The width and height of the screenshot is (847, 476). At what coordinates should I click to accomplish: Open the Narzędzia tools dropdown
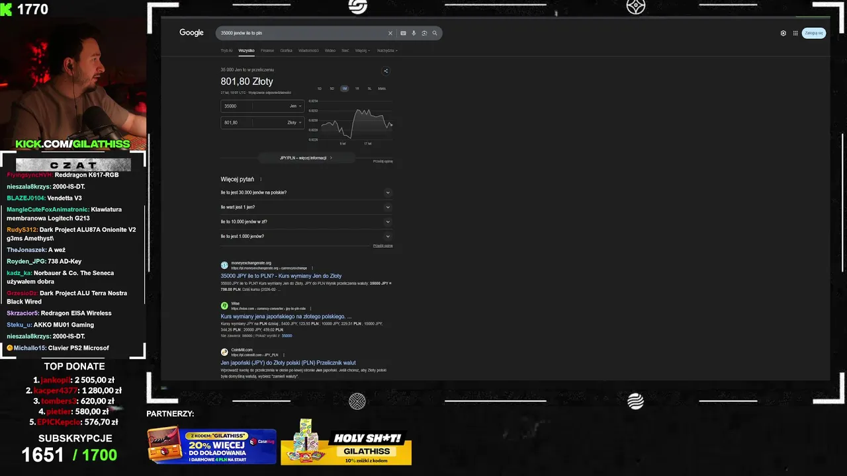coord(387,50)
